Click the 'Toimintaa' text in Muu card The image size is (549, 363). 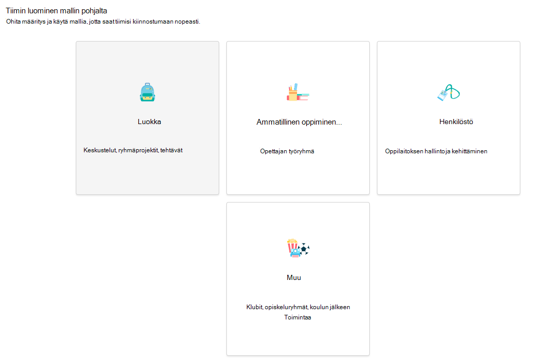click(298, 317)
